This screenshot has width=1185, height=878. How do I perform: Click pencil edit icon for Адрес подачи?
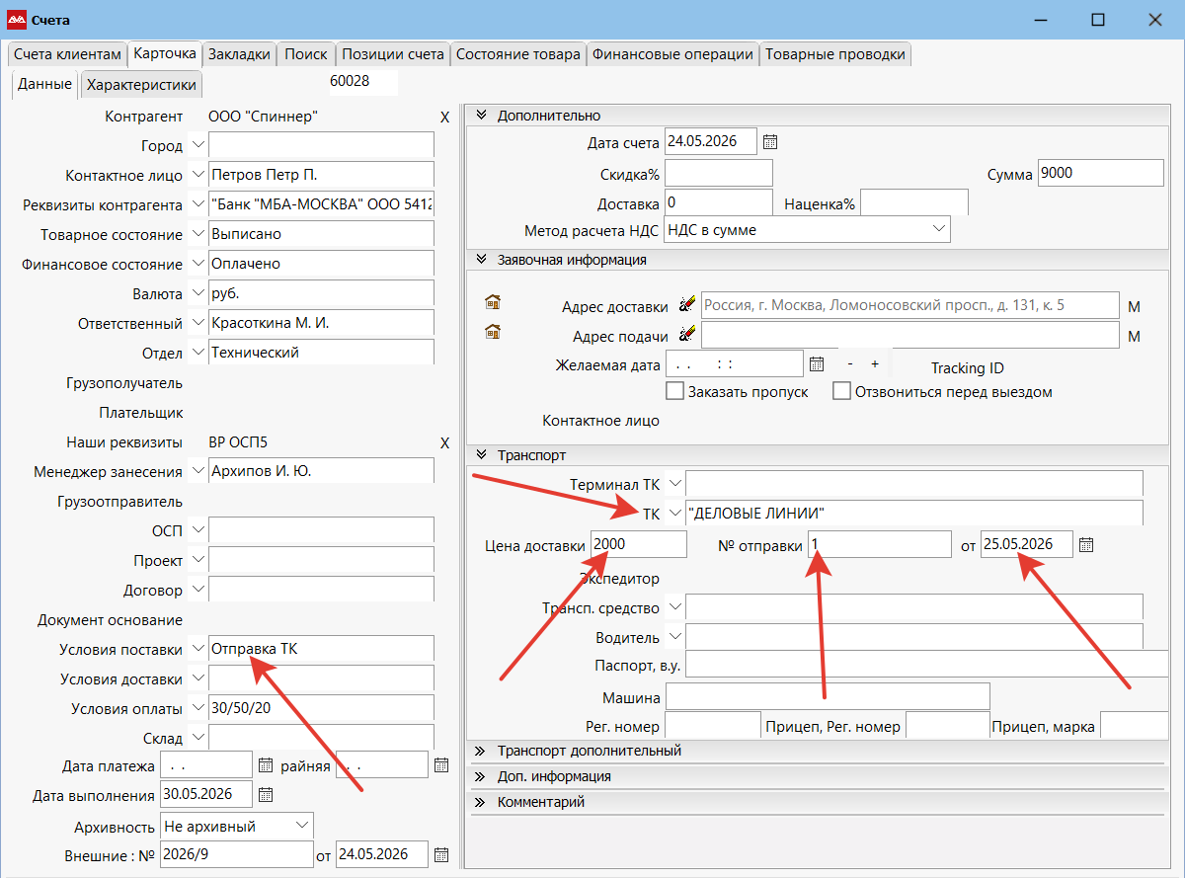[688, 335]
